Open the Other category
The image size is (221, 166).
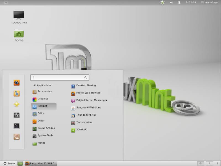(x=44, y=121)
